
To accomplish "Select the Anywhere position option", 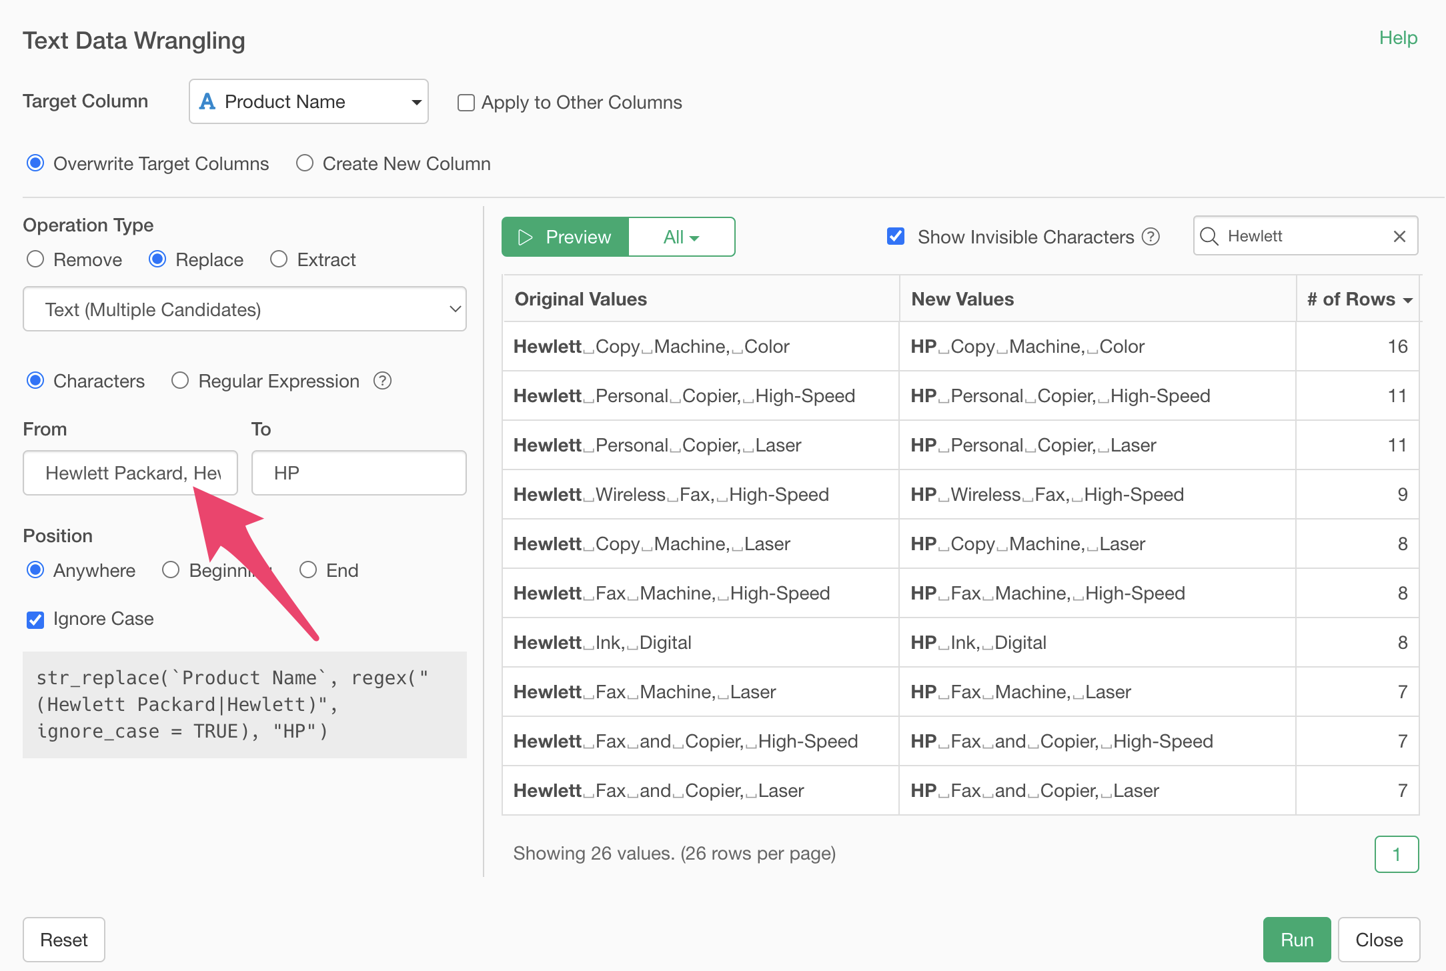I will [x=35, y=570].
